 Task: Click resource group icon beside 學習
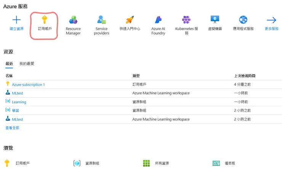tap(8, 110)
